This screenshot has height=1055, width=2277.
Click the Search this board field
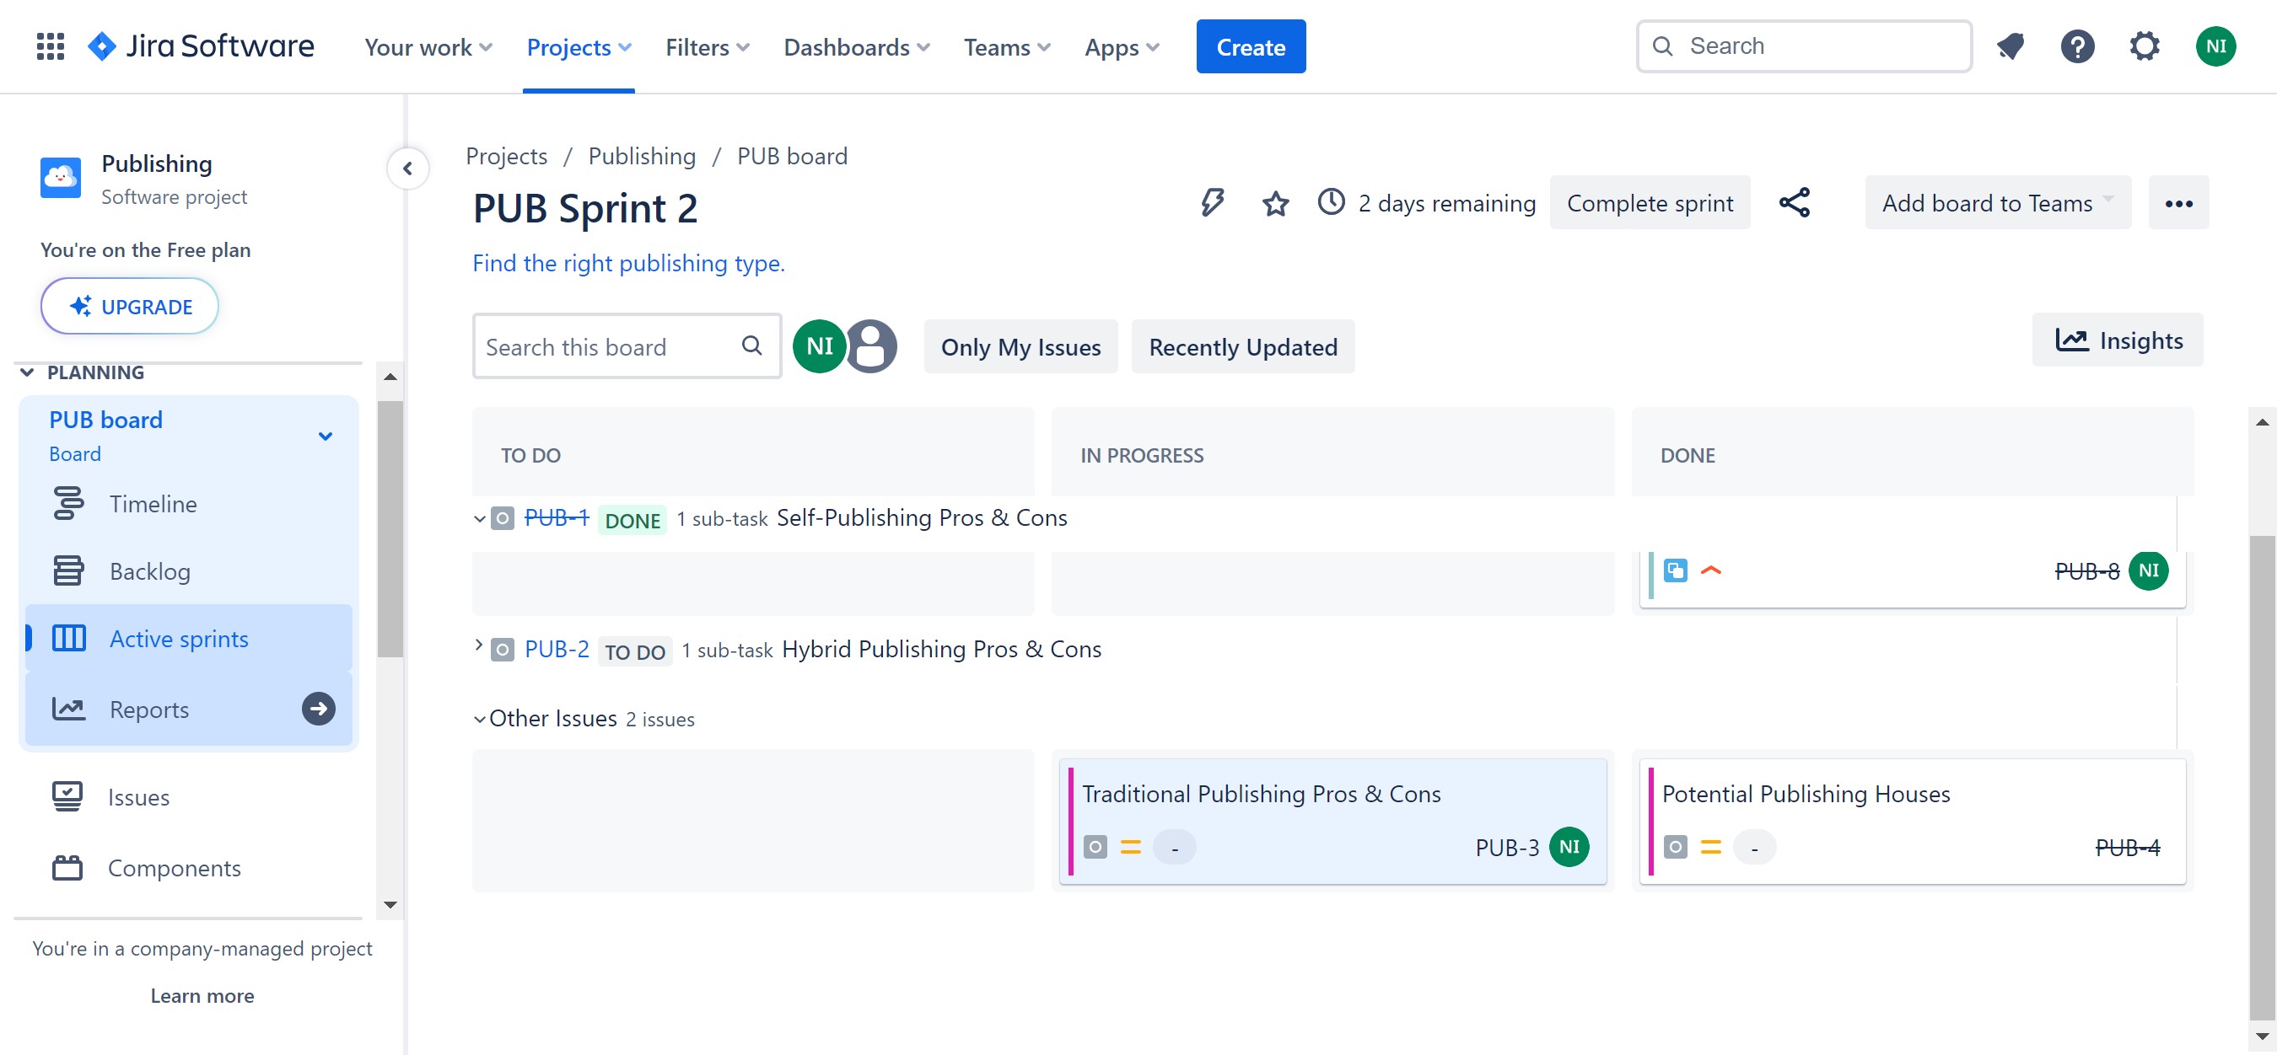pyautogui.click(x=610, y=347)
